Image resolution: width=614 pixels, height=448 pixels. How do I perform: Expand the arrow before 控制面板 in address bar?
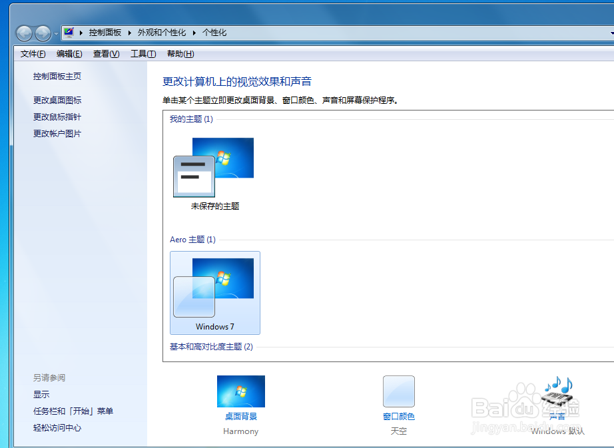(81, 33)
